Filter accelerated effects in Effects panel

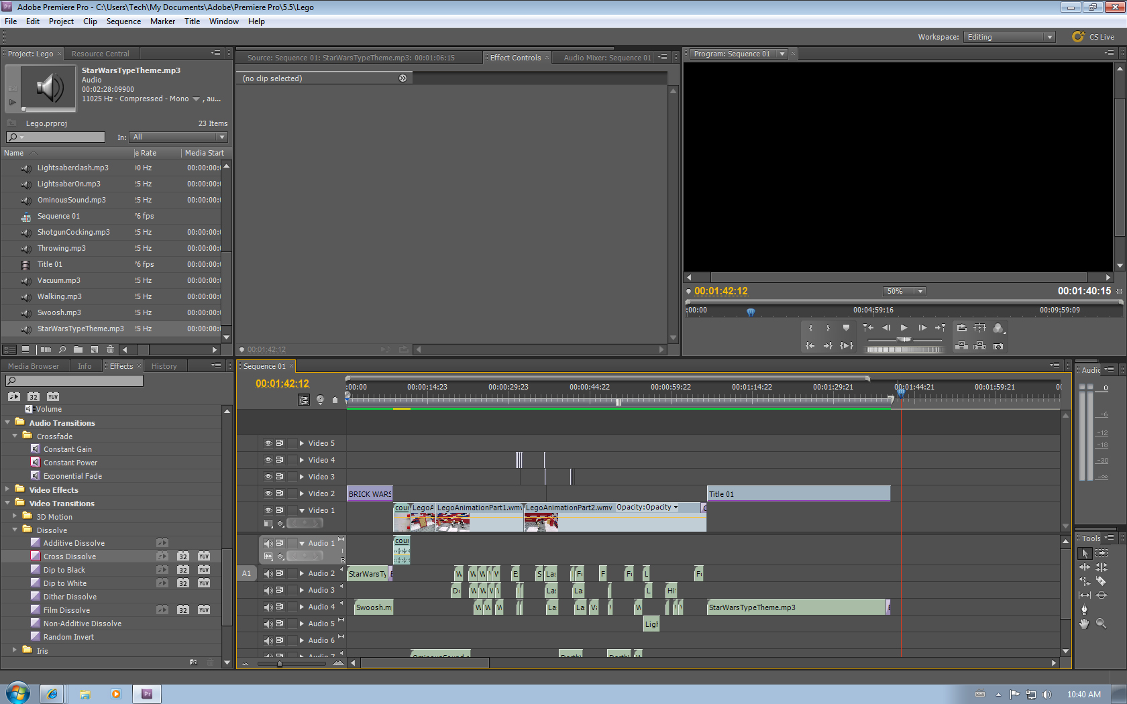click(14, 396)
